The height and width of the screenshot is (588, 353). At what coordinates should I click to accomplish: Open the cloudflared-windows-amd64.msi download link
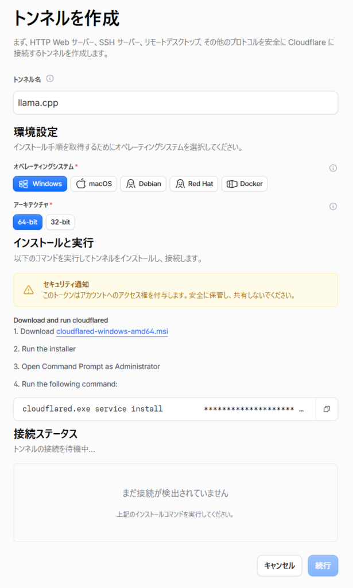tap(112, 331)
